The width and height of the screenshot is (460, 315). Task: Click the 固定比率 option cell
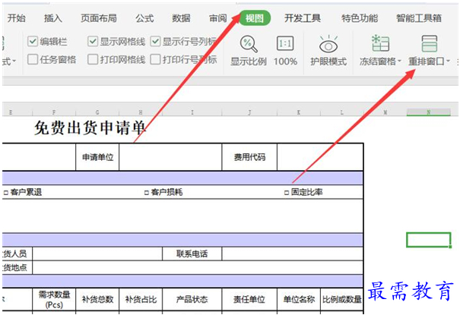tap(303, 192)
